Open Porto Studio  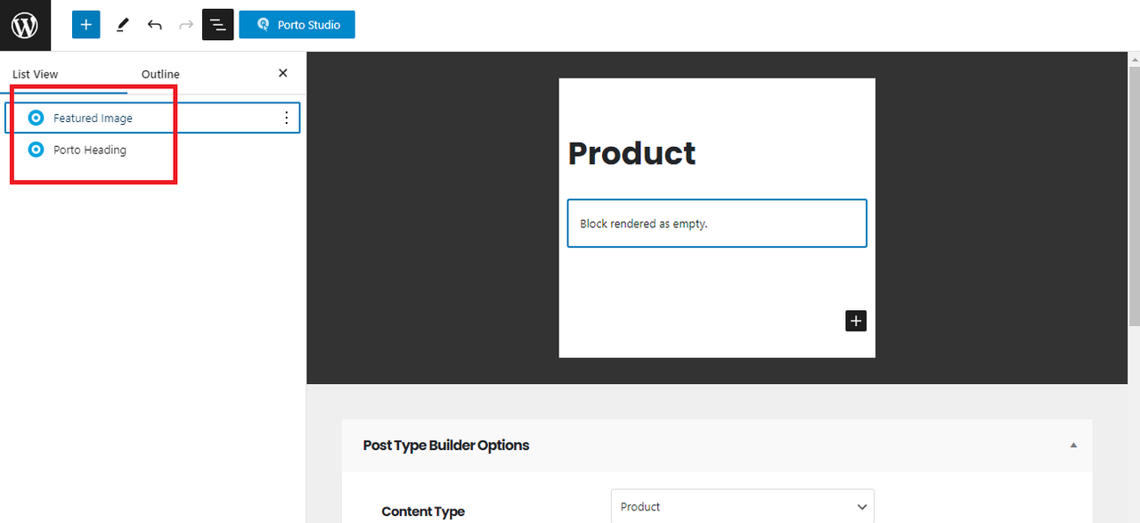(297, 25)
